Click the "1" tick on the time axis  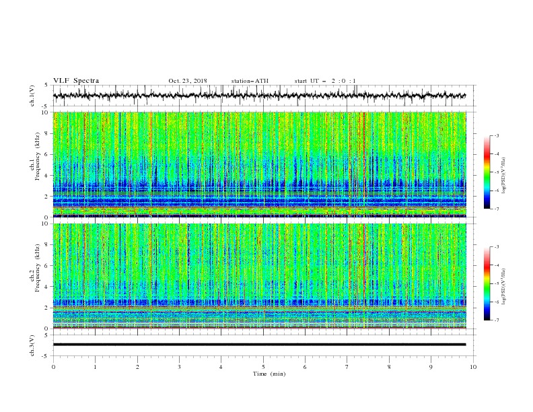[96, 367]
